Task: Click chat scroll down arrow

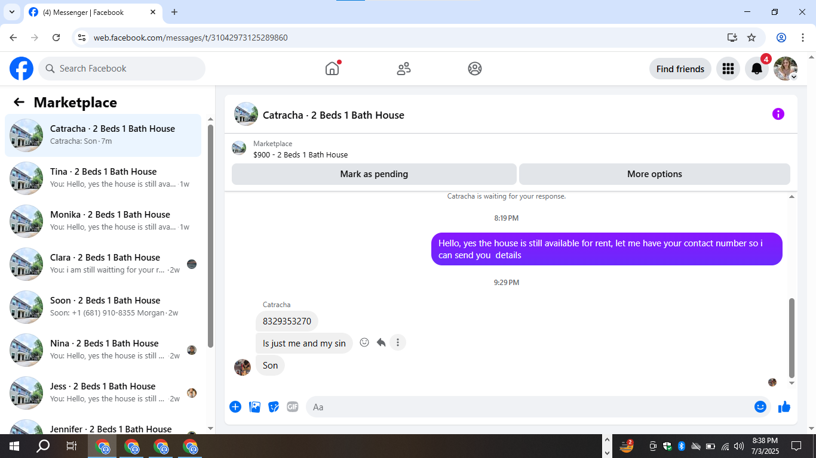Action: pyautogui.click(x=792, y=383)
